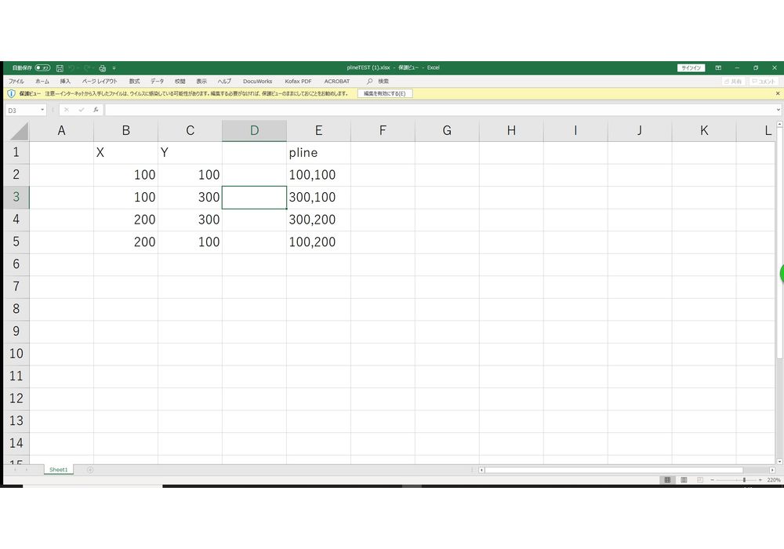Click the Select All corner triangle
Image resolution: width=784 pixels, height=549 pixels.
16,131
